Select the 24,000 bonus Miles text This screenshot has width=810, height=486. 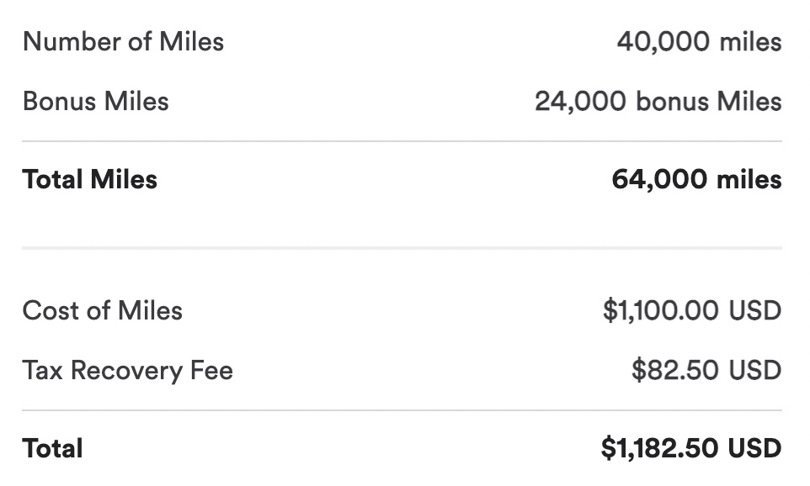click(658, 102)
